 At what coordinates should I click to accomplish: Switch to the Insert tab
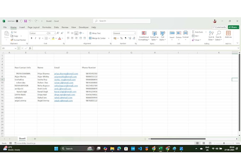pos(22,27)
